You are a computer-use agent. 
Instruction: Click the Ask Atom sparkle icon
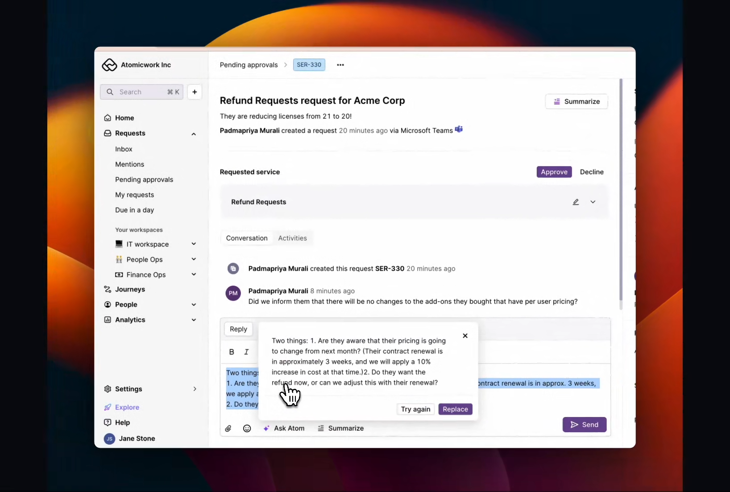point(267,428)
